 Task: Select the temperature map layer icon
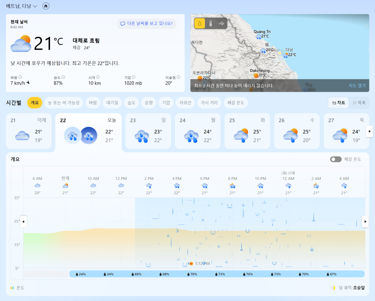(211, 23)
